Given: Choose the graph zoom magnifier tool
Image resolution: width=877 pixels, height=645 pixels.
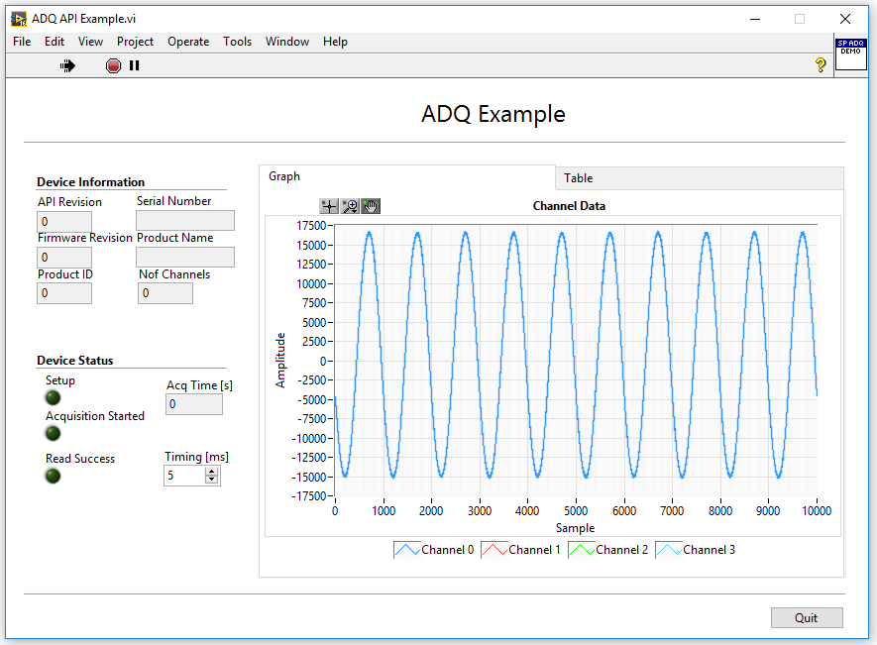Looking at the screenshot, I should (350, 206).
